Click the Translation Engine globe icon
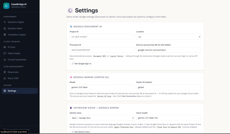The image size is (230, 134). pos(5,35)
